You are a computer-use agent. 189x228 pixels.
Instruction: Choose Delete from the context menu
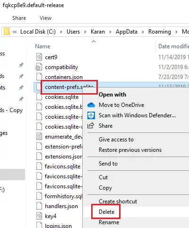(x=106, y=212)
